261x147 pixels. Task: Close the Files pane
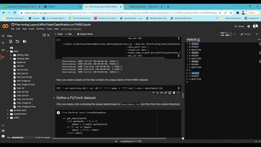point(48,35)
